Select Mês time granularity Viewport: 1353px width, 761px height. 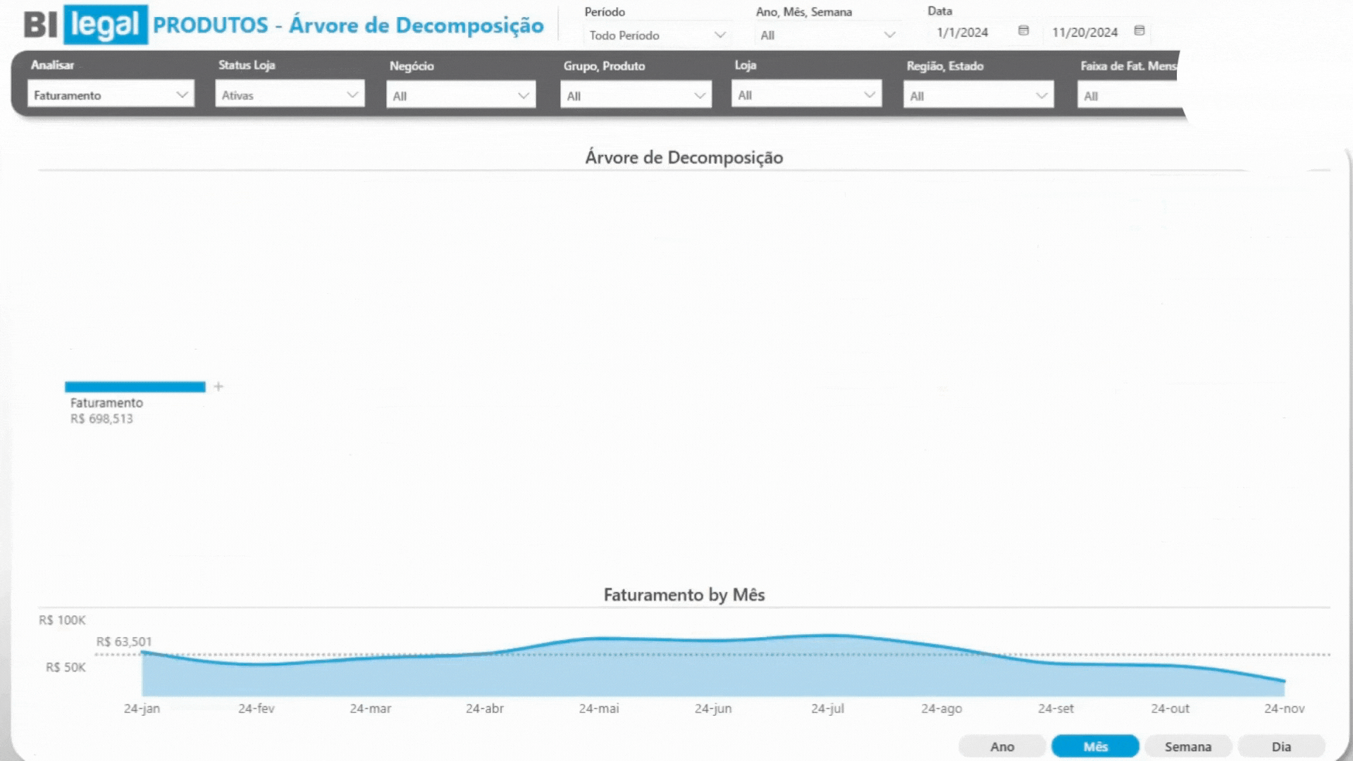[x=1095, y=746]
